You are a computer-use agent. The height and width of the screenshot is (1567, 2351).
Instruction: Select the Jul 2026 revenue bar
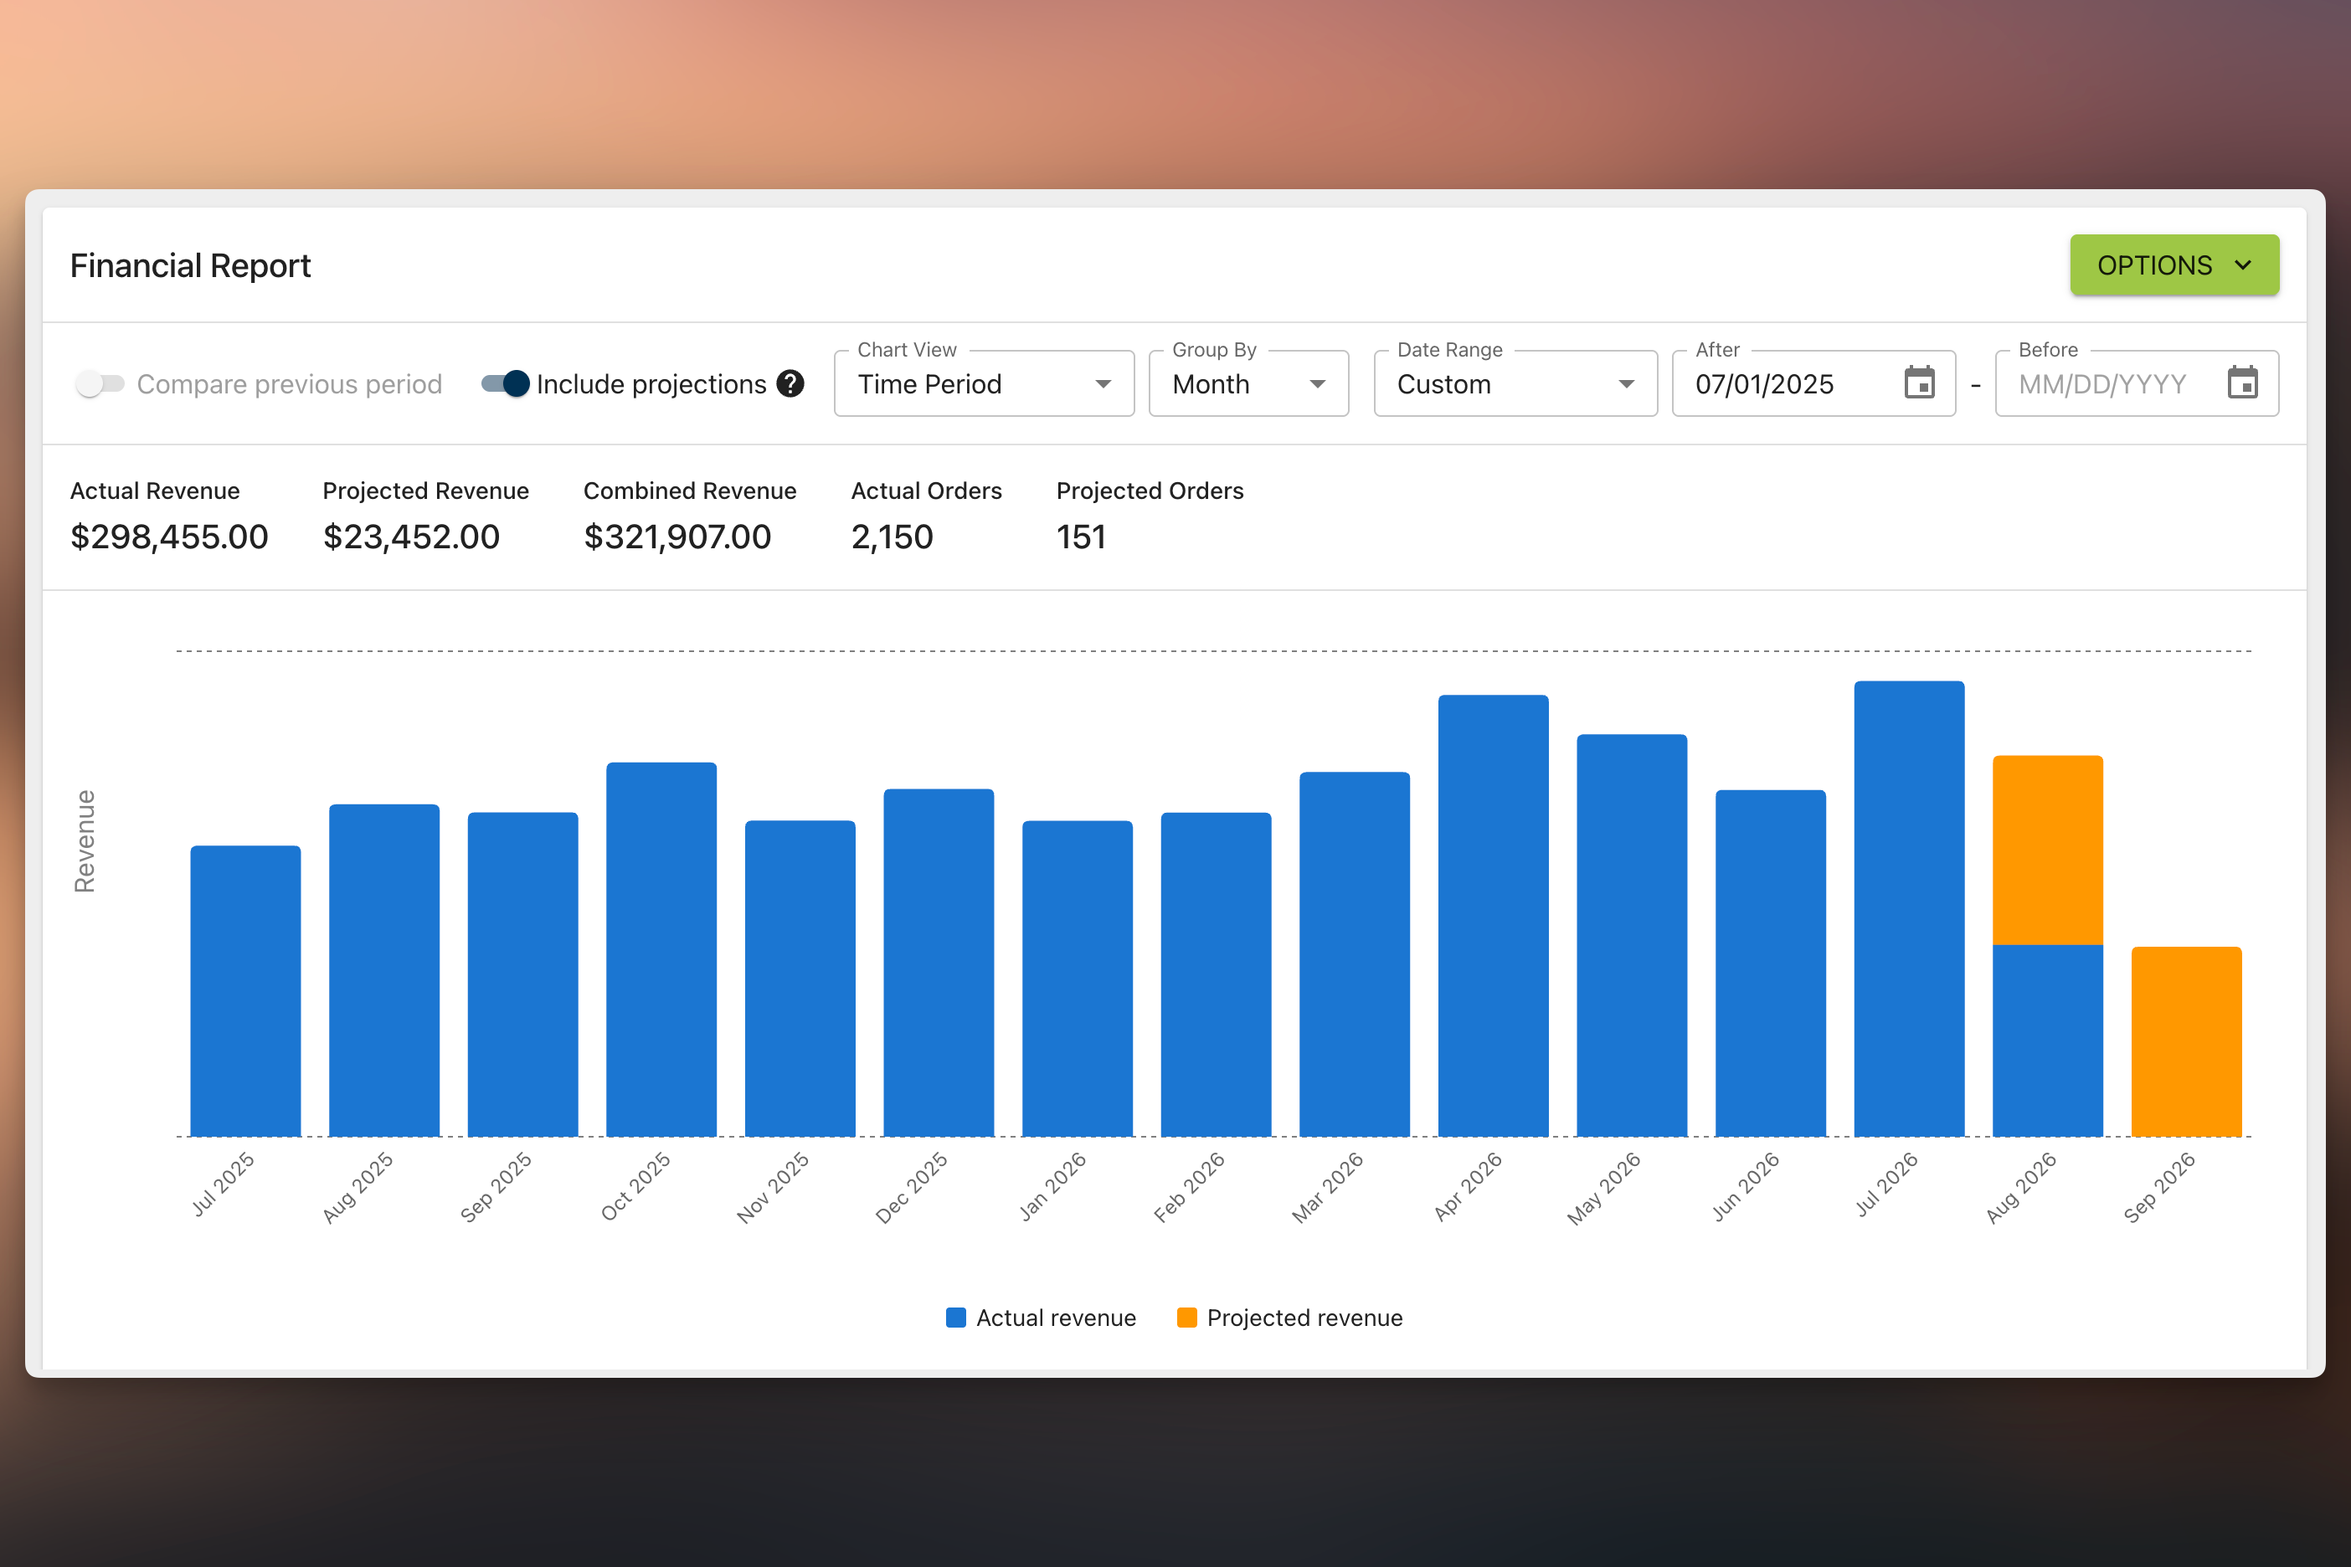click(x=1908, y=908)
